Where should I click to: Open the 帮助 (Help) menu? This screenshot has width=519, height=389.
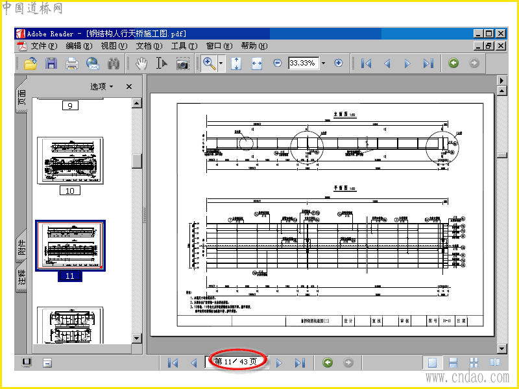coord(254,46)
